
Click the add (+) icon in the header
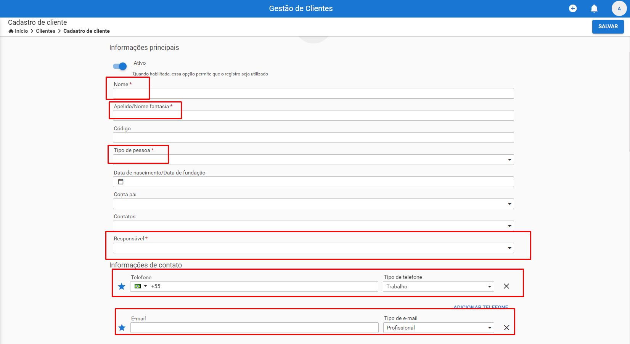(572, 8)
